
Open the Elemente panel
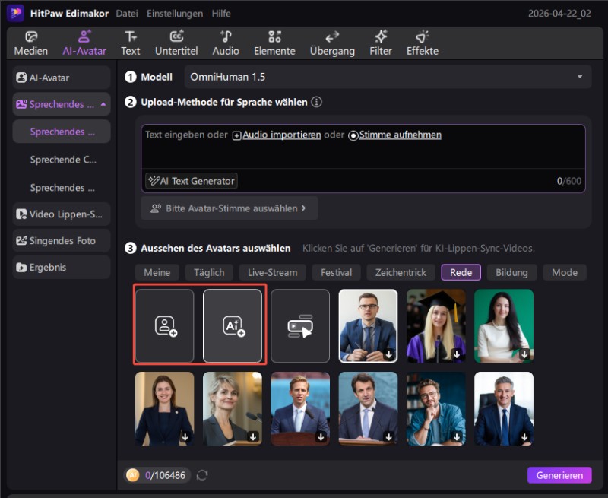274,42
